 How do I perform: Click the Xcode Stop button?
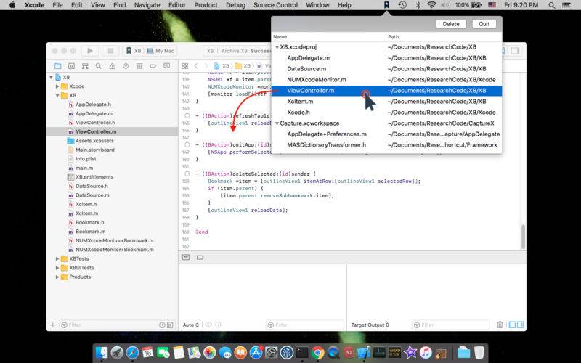coord(110,51)
